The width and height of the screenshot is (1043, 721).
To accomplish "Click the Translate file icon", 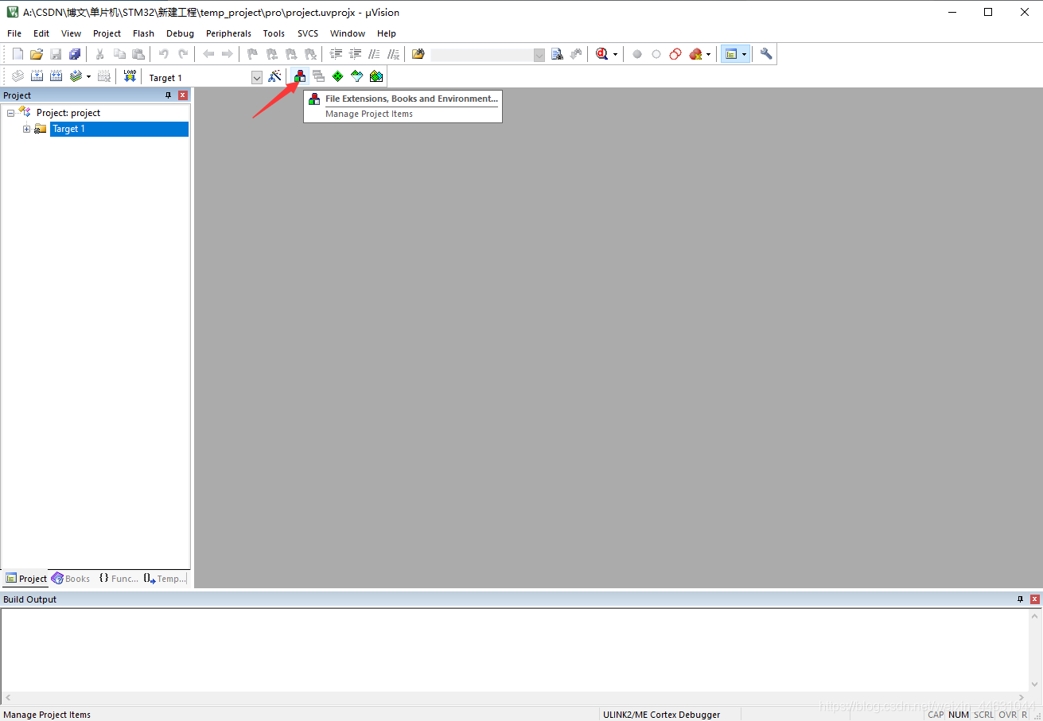I will tap(18, 76).
